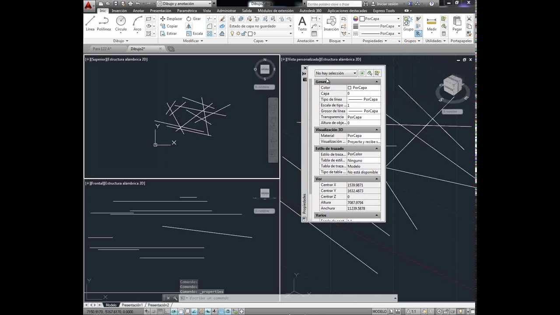This screenshot has height=315, width=560.
Task: Open the Inserción ribbon tab
Action: point(119,10)
